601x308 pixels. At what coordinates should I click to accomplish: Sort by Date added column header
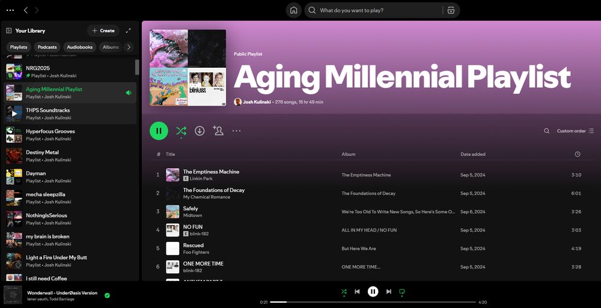point(472,154)
